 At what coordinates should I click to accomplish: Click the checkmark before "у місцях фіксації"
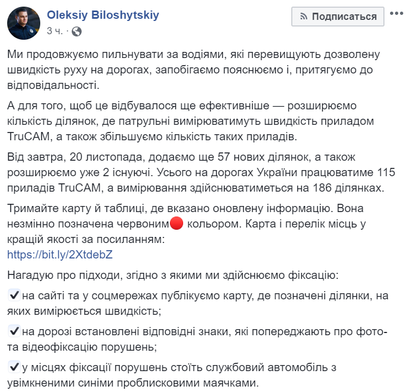click(x=15, y=367)
